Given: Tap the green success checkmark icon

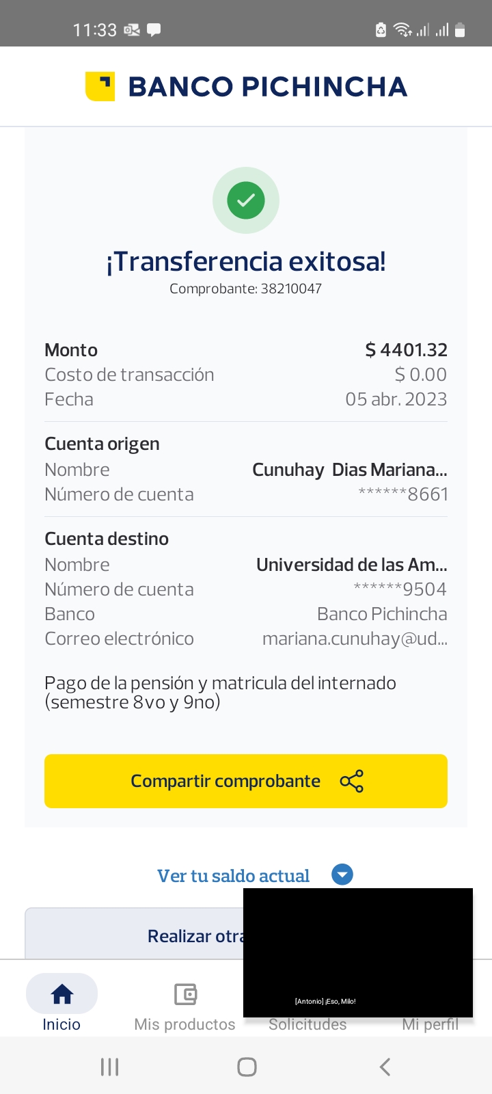Looking at the screenshot, I should coord(246,200).
